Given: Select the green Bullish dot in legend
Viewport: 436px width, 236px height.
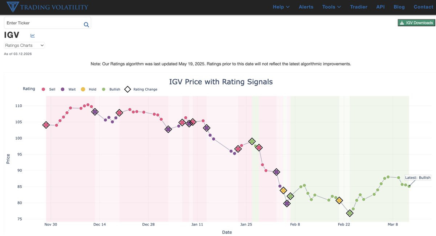Looking at the screenshot, I should click(104, 89).
